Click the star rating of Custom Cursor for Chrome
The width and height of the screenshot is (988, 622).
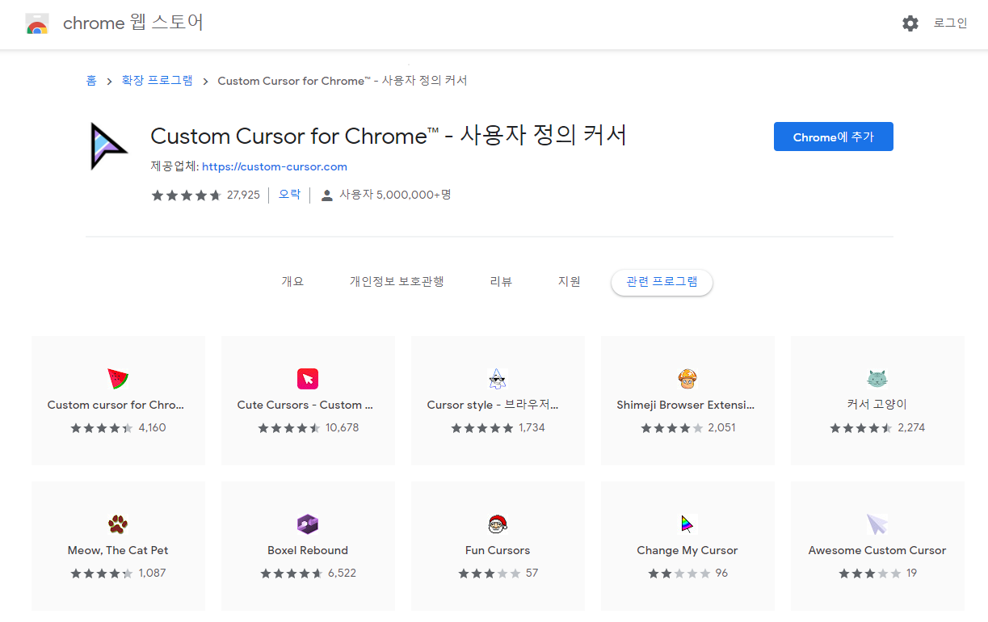[187, 195]
